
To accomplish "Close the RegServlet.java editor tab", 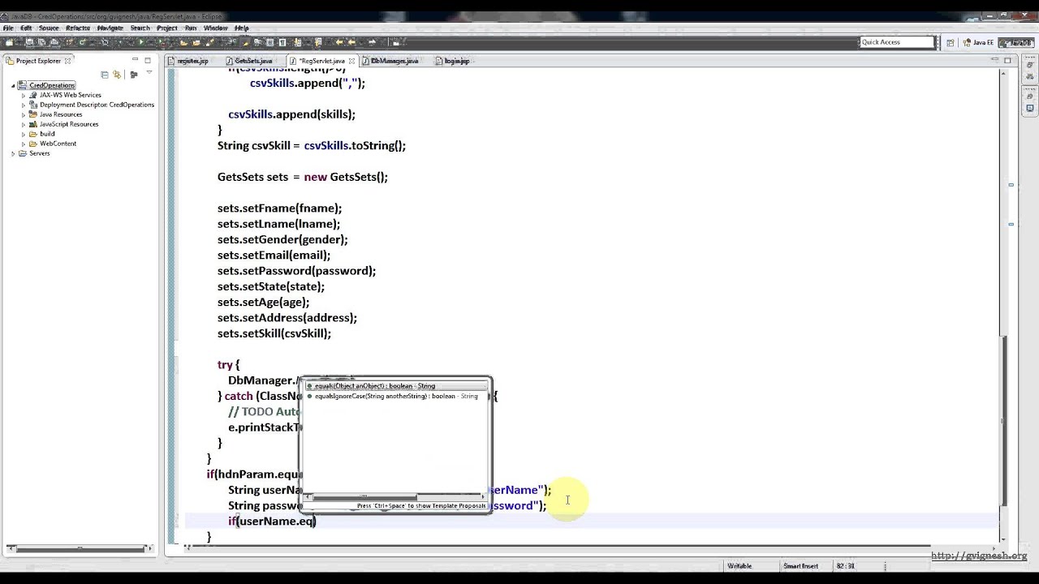I will [x=351, y=61].
